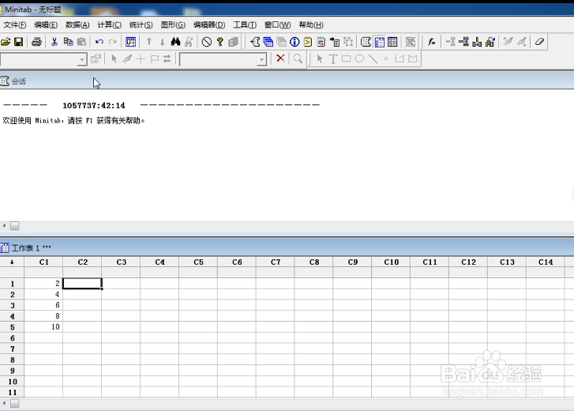Click the Undo arrow icon
574x411 pixels.
point(99,42)
